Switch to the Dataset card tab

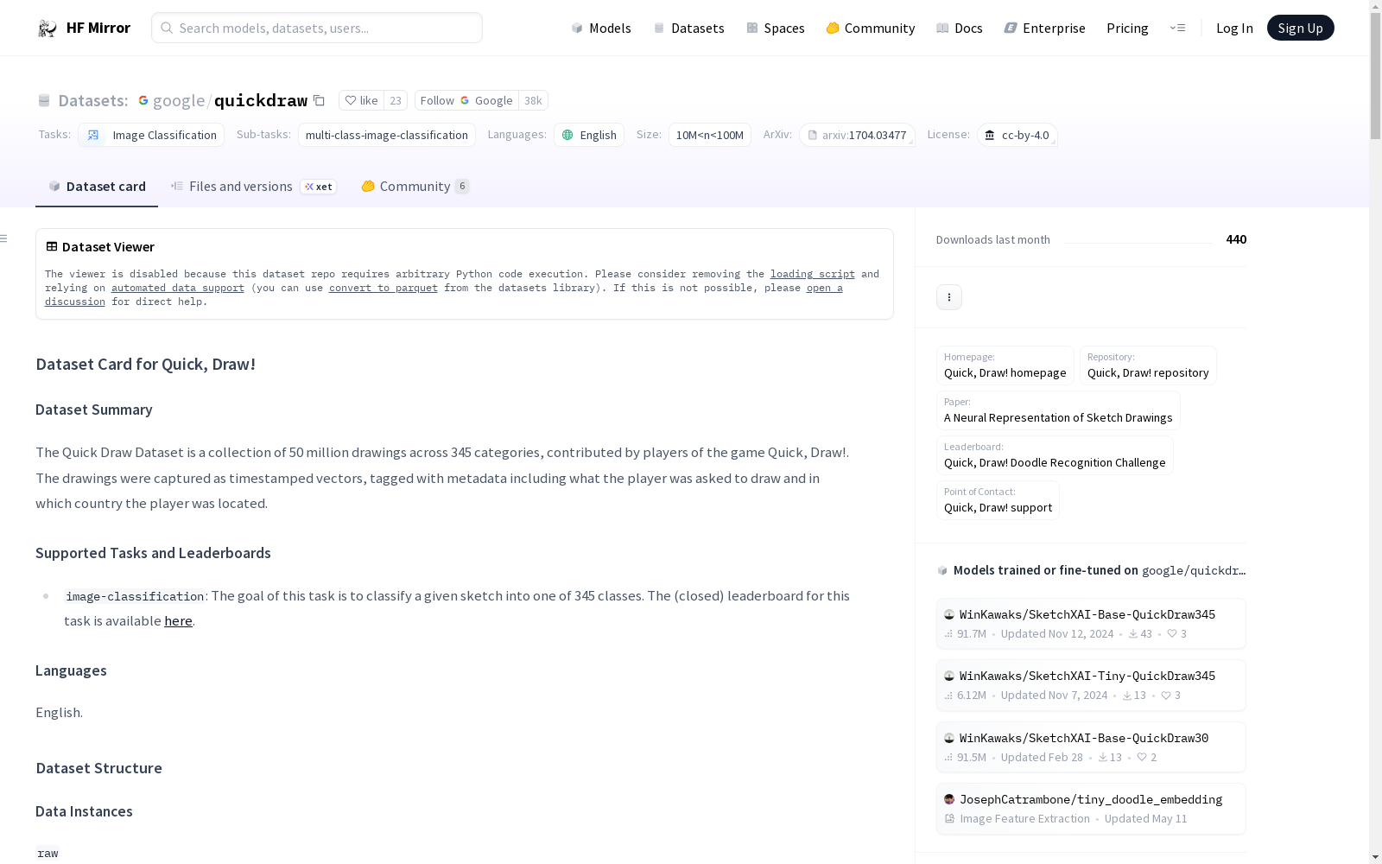pos(97,187)
